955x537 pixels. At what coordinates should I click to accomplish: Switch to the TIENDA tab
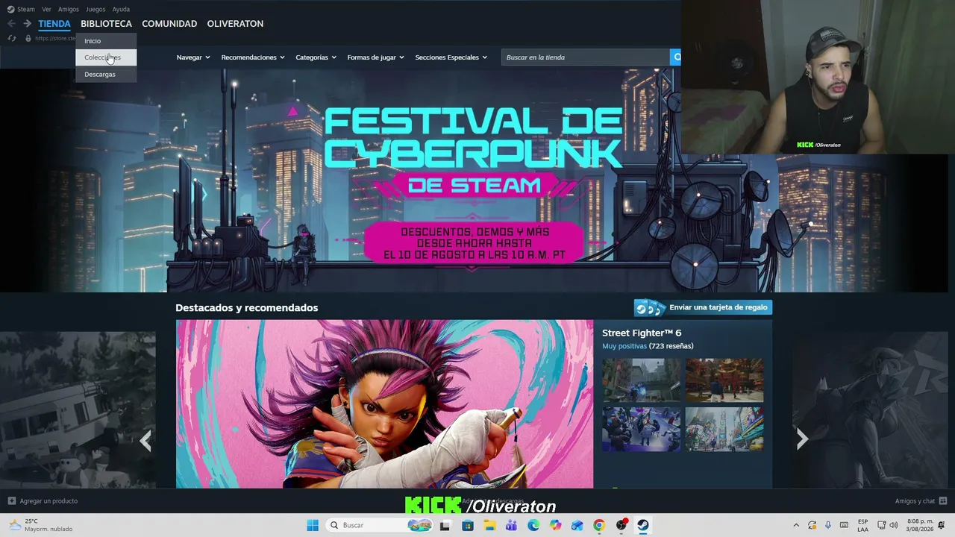(54, 24)
